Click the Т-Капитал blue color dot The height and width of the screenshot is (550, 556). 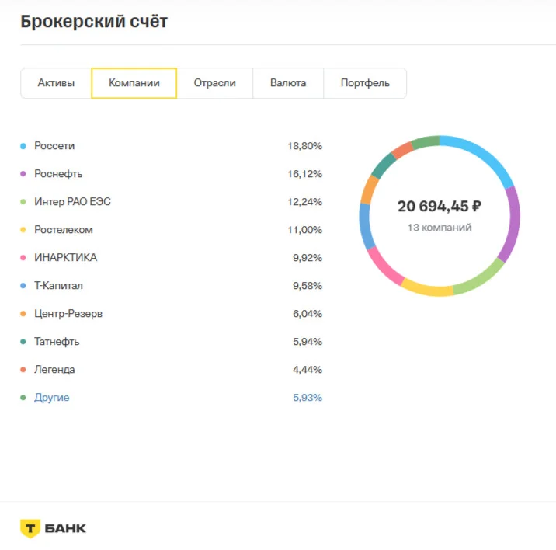pos(23,286)
